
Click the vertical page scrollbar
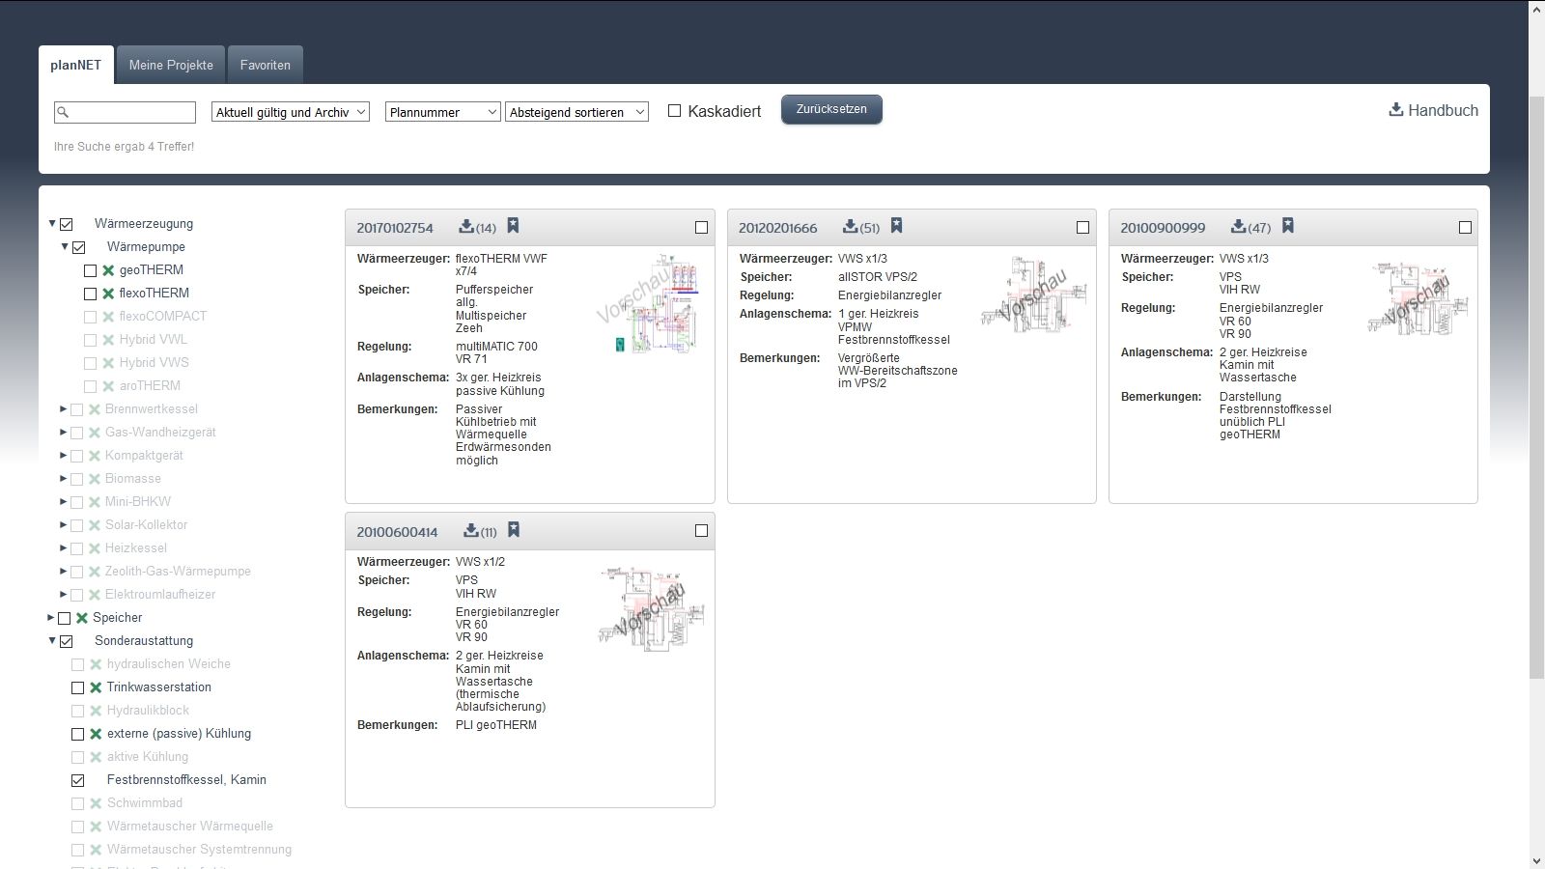1536,386
